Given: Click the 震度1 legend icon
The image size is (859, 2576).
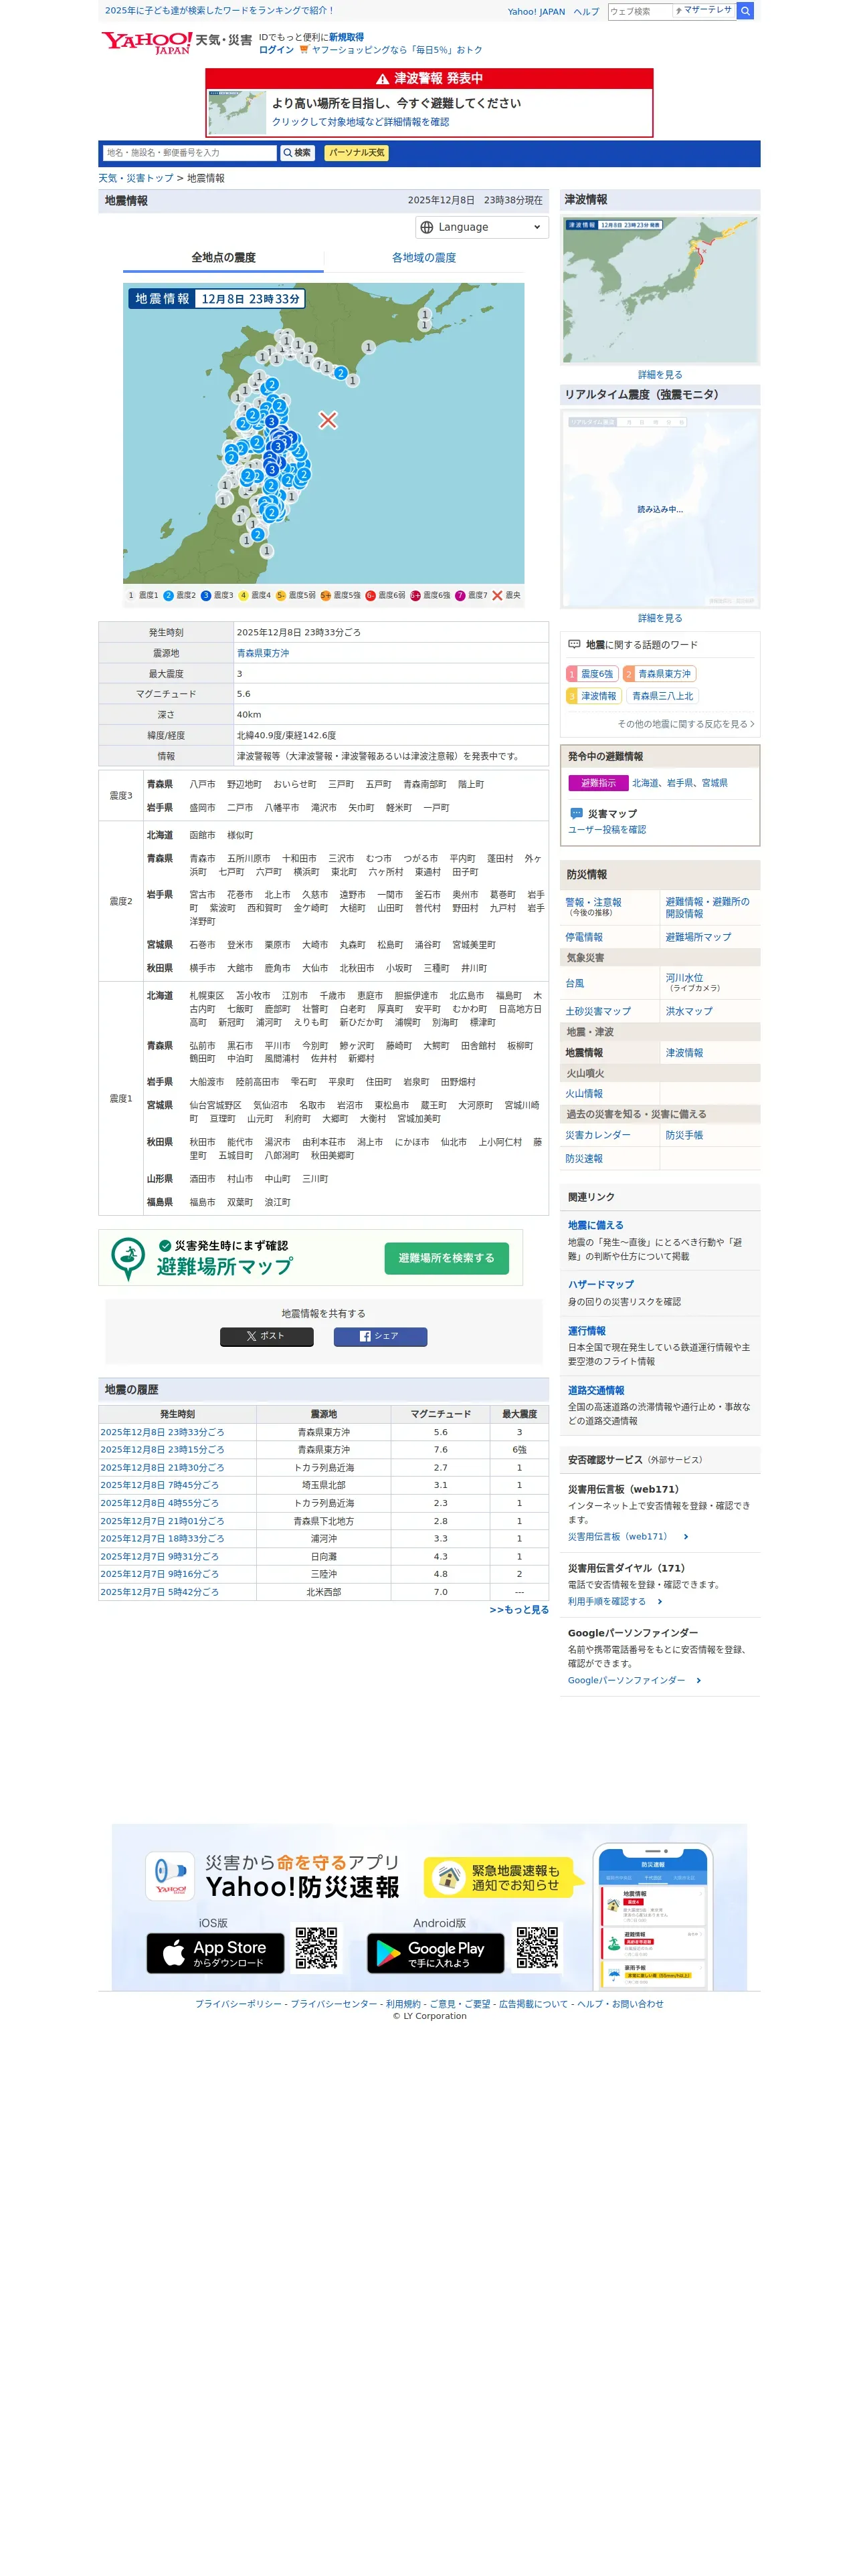Looking at the screenshot, I should [x=131, y=595].
